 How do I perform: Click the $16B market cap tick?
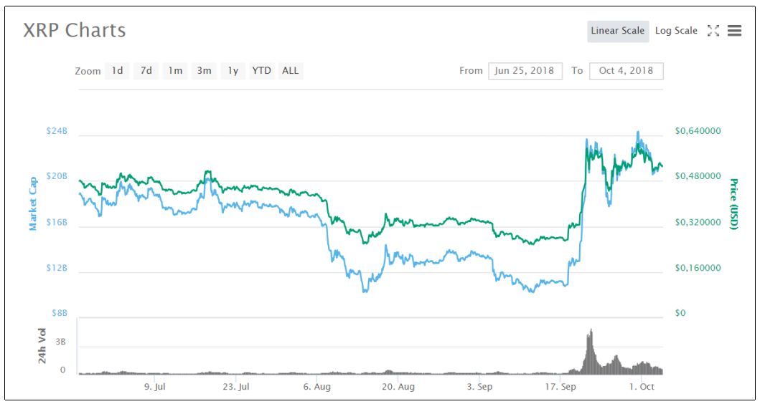pyautogui.click(x=57, y=222)
